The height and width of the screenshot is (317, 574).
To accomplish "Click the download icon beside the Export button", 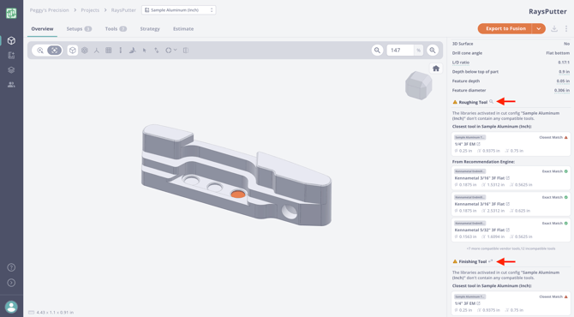I will 554,28.
